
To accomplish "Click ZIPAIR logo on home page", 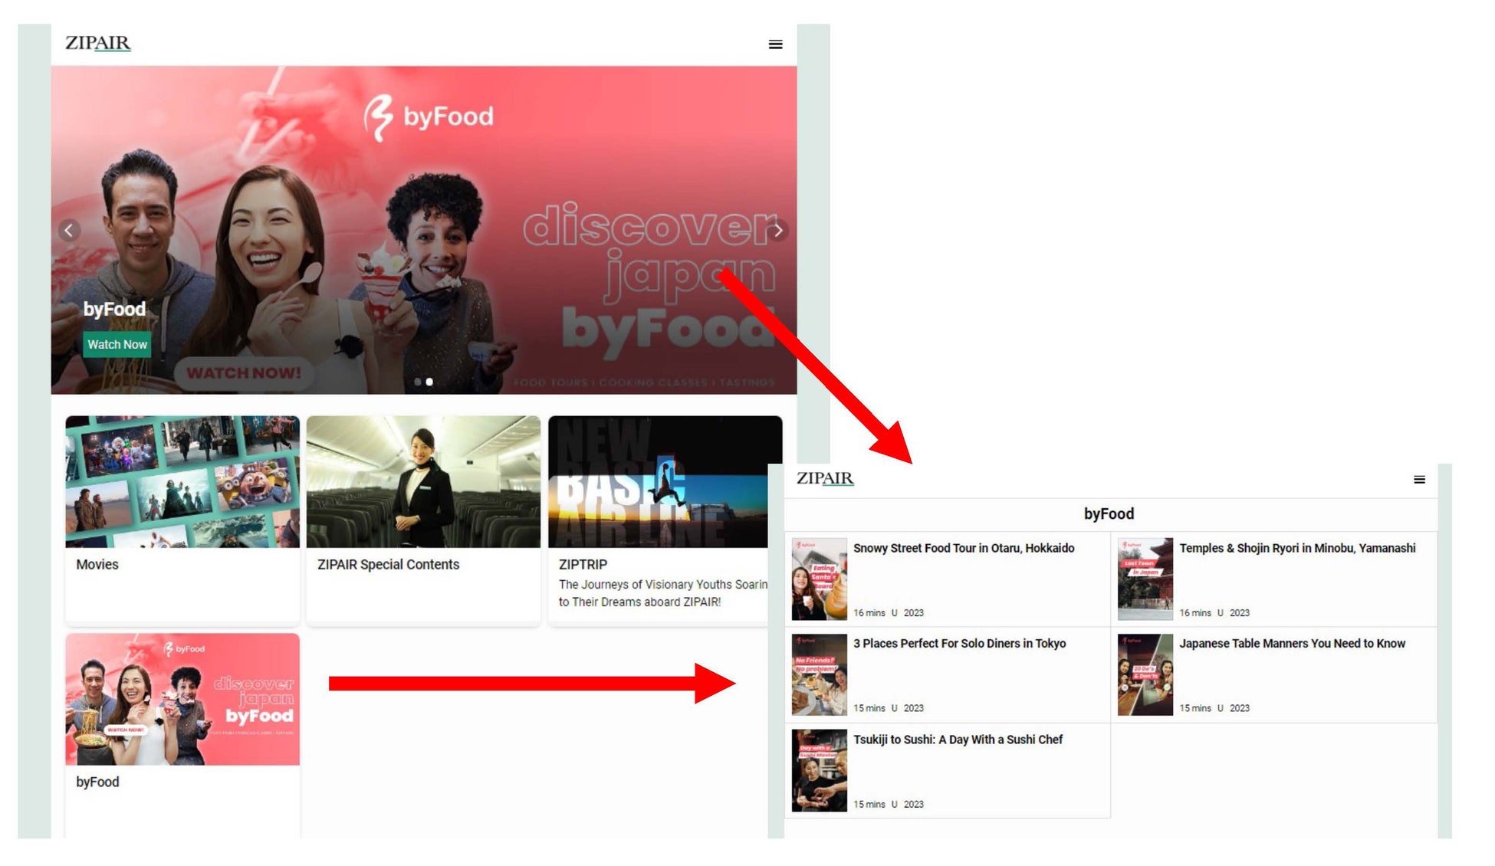I will (x=97, y=44).
